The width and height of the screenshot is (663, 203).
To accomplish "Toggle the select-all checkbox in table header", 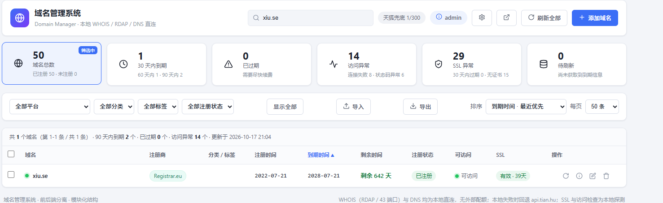I will coord(11,154).
